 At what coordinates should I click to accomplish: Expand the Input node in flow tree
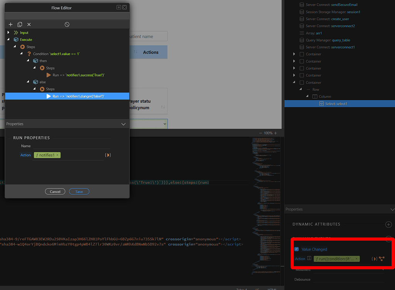point(8,33)
